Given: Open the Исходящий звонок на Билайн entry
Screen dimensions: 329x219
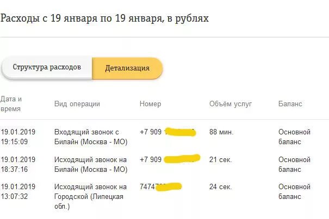Looking at the screenshot, I should point(91,164).
